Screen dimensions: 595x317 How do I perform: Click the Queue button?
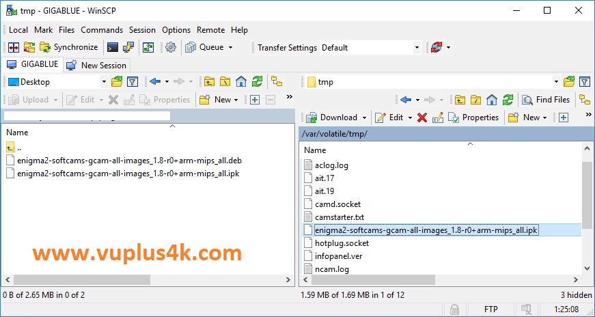point(205,47)
